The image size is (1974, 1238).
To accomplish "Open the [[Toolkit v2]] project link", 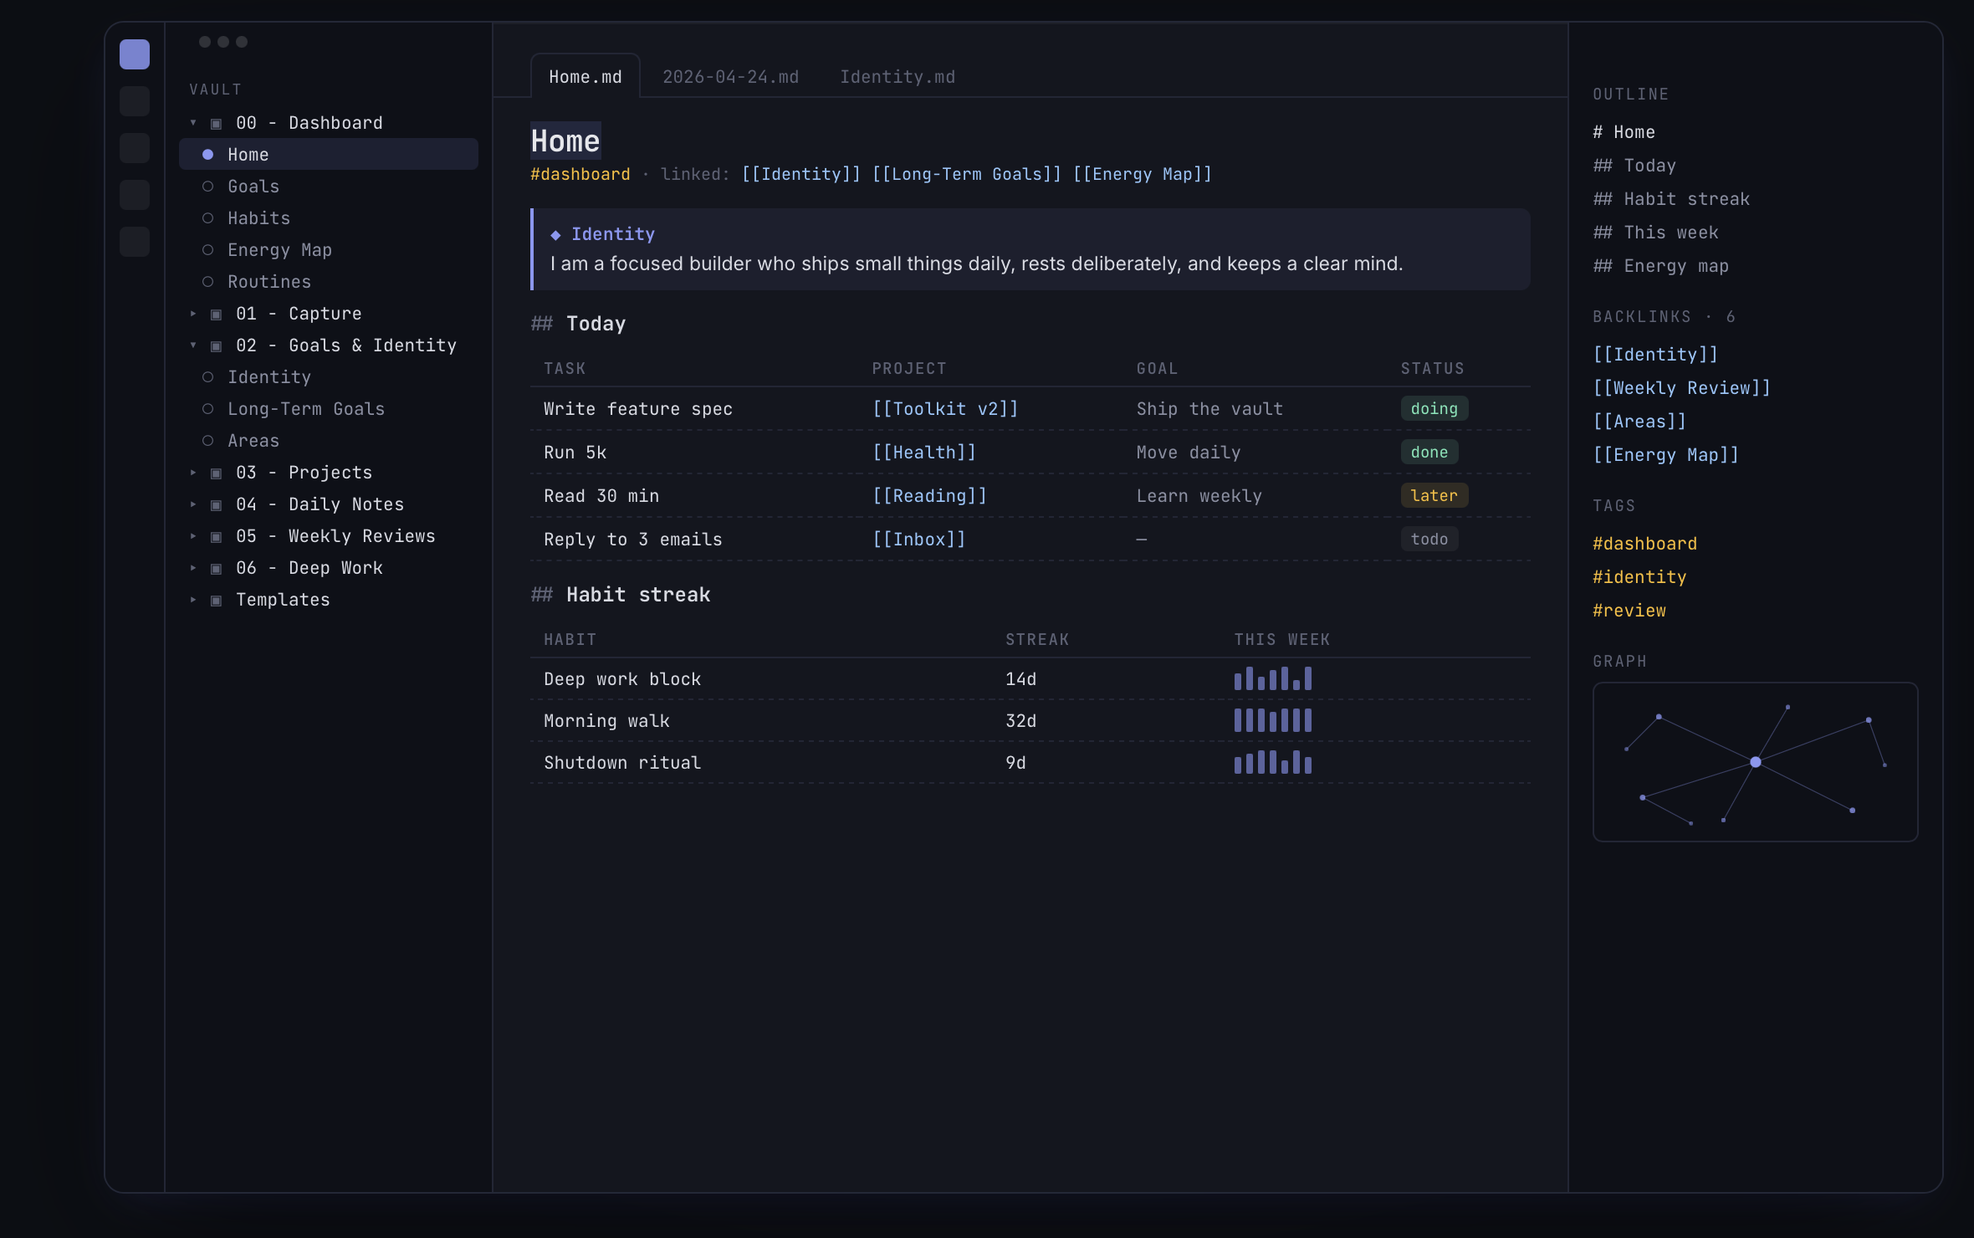I will [x=945, y=409].
